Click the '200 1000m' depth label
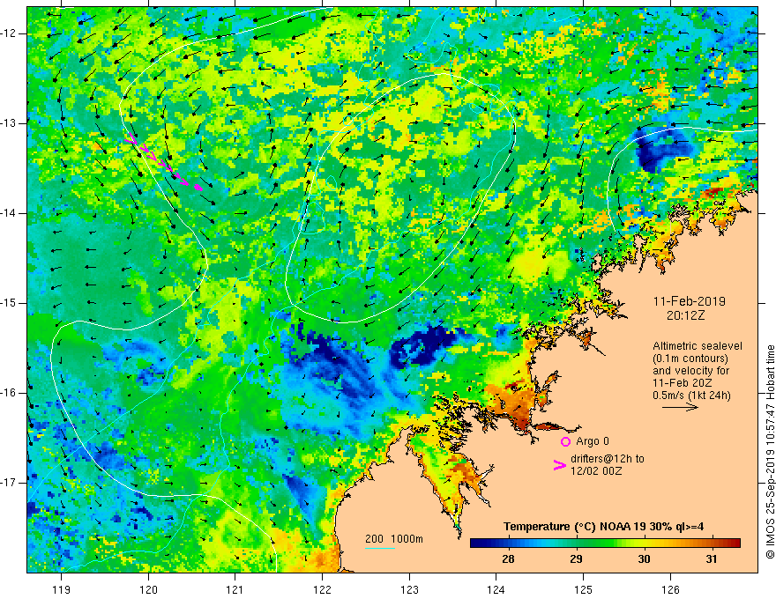The width and height of the screenshot is (776, 599). 394,539
